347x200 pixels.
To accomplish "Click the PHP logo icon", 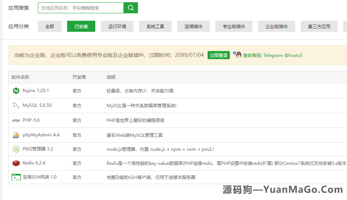I will click(16, 120).
